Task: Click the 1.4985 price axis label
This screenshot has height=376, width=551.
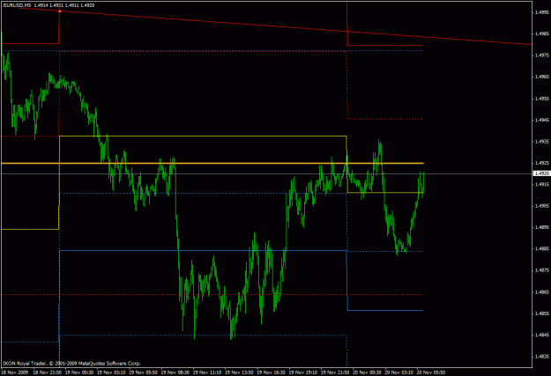Action: (x=541, y=33)
